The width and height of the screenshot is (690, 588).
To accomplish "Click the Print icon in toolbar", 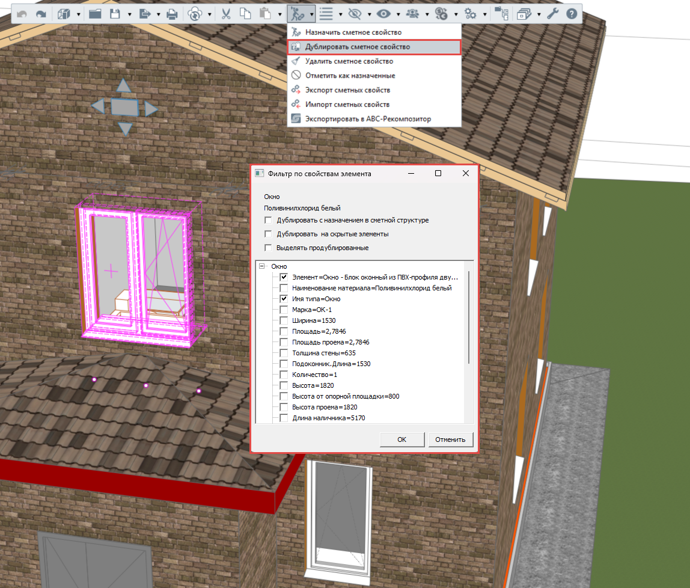I will (x=172, y=14).
